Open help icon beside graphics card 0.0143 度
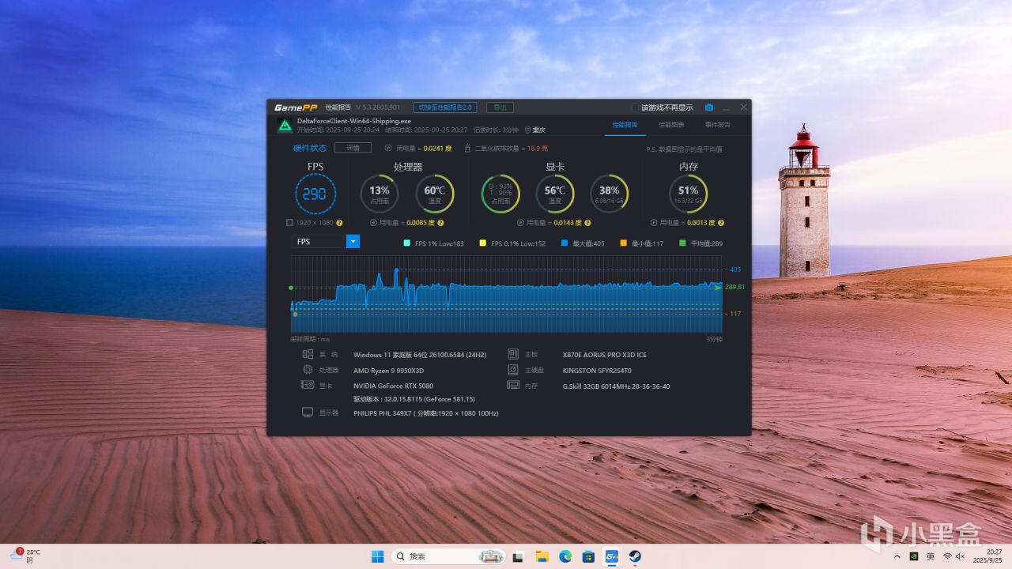 click(587, 223)
